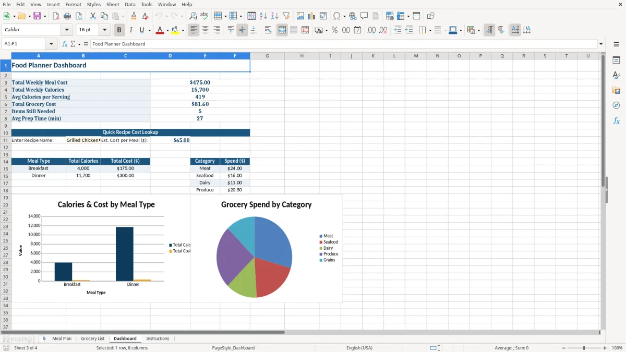
Task: Open Find and Replace tool
Action: tap(193, 16)
